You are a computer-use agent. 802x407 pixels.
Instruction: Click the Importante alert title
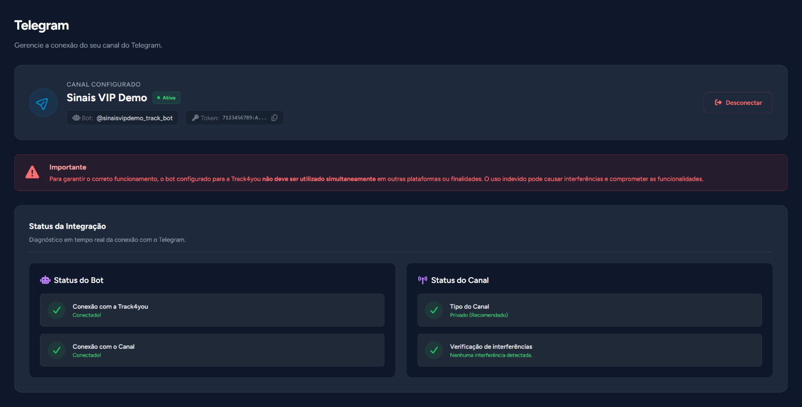click(68, 167)
